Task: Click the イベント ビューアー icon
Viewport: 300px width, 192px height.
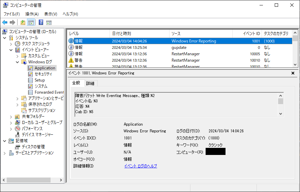Action: 18,50
